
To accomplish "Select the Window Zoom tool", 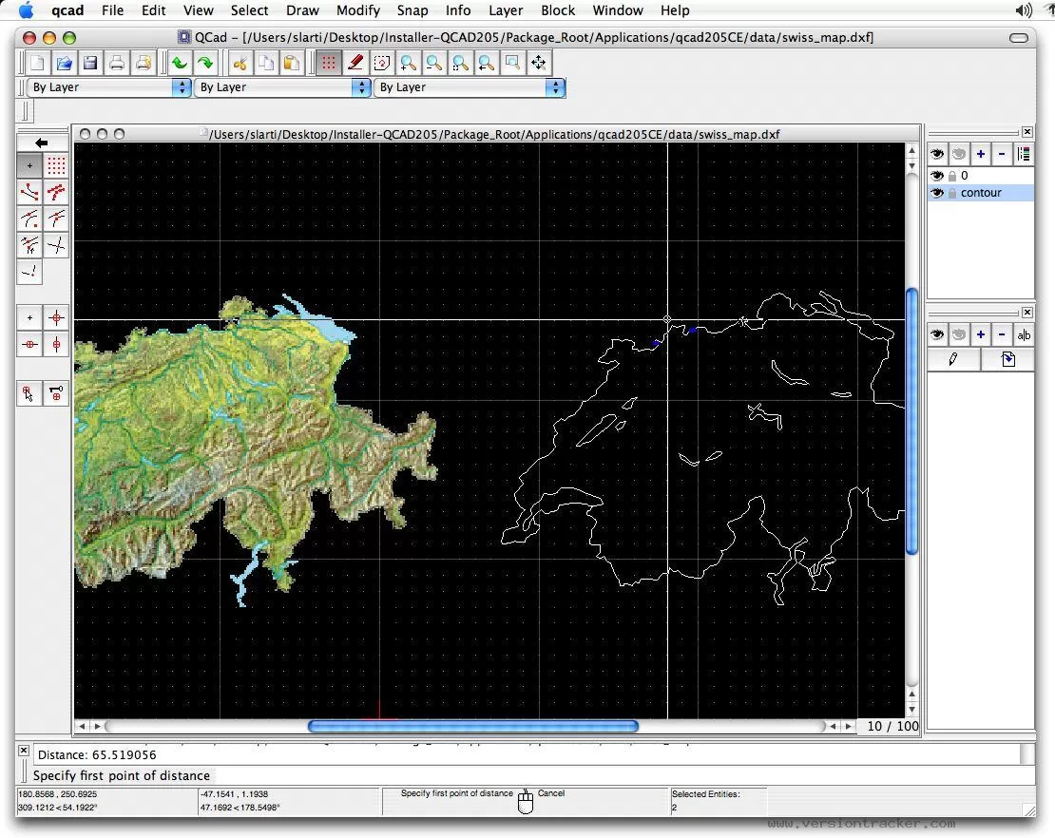I will (512, 64).
